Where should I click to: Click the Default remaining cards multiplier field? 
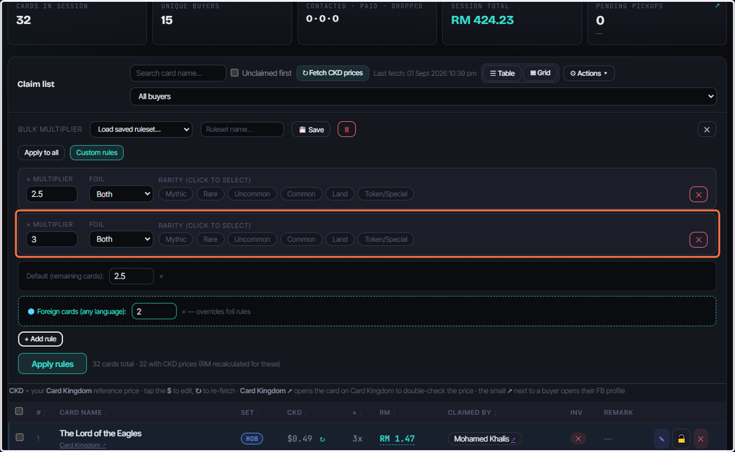tap(131, 276)
